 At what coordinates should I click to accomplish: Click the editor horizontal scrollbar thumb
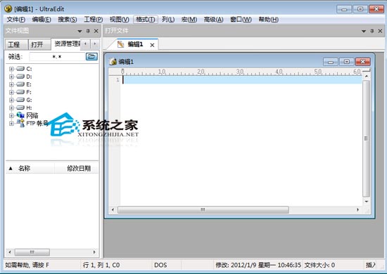click(203, 209)
